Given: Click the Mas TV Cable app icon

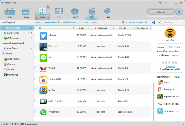Looking at the screenshot, I should (43, 101).
